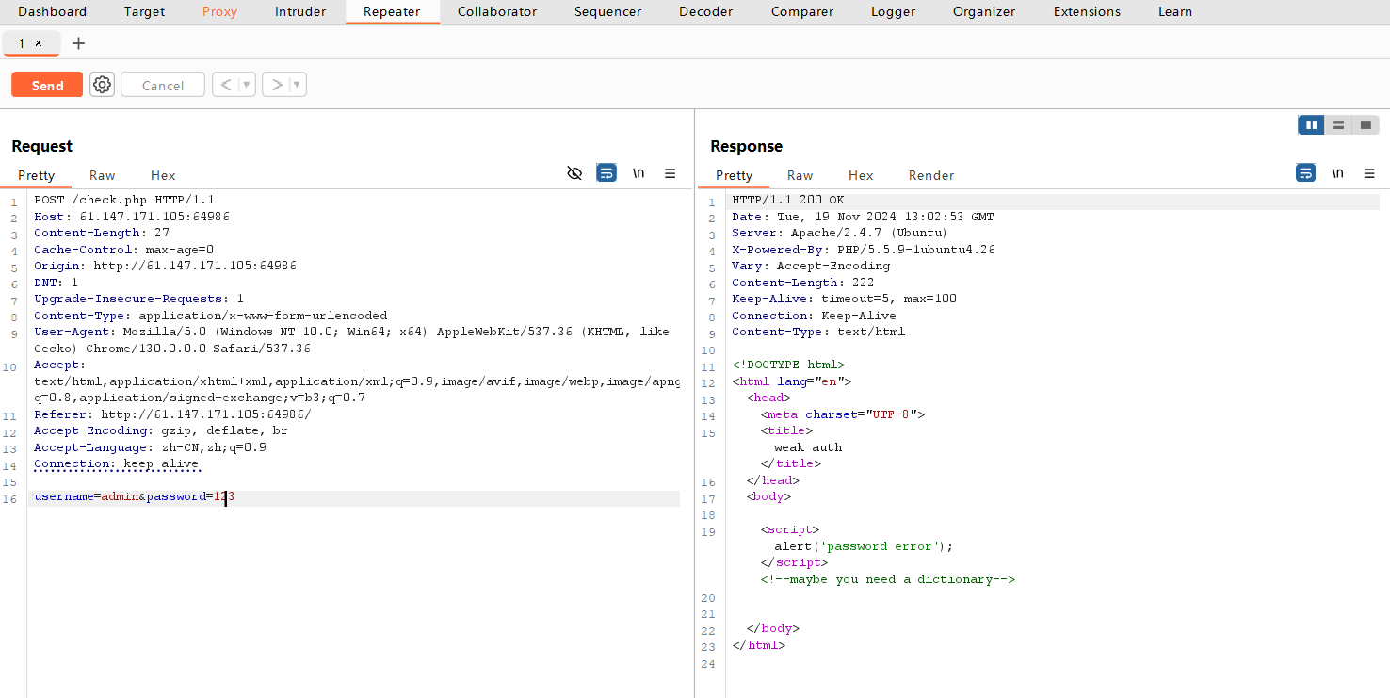Open Repeater settings gear icon
Image resolution: width=1390 pixels, height=698 pixels.
coord(102,85)
